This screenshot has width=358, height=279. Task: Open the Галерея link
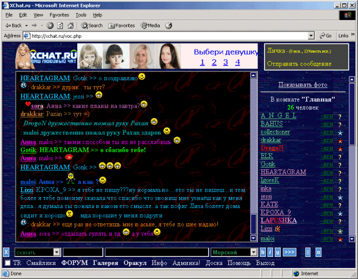[x=106, y=263]
